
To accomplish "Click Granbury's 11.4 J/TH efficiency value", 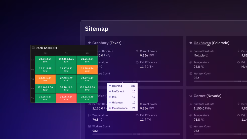I will [x=147, y=67].
